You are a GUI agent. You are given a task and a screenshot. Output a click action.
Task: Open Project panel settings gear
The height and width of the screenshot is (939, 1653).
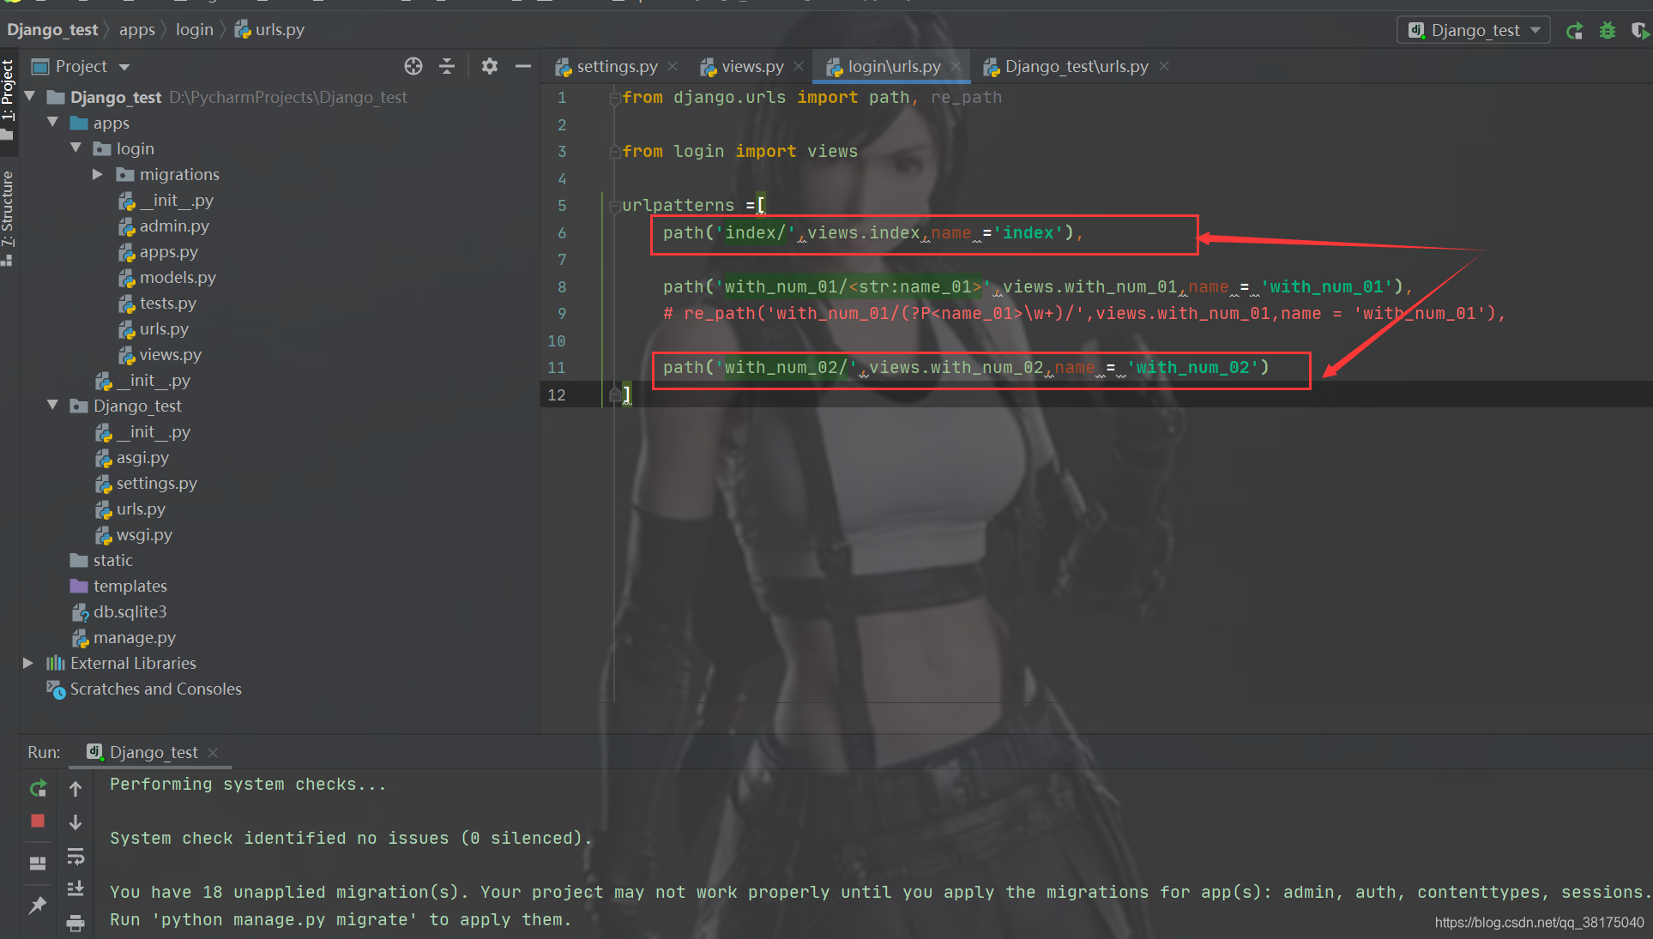(x=490, y=66)
